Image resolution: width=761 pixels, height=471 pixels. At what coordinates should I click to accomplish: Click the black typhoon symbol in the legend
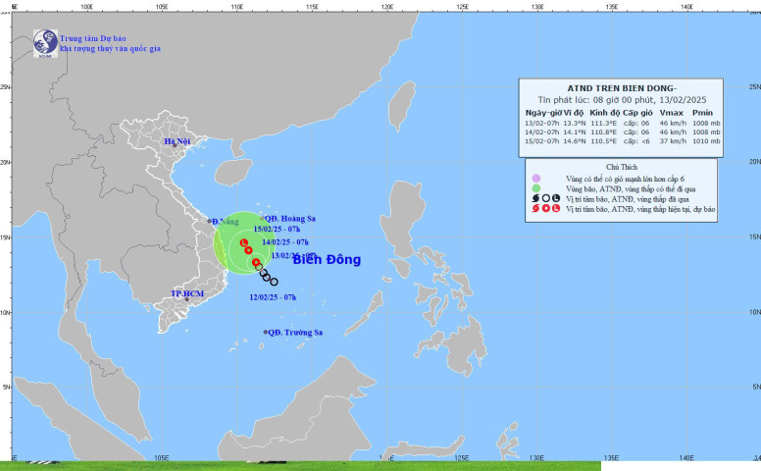(x=535, y=198)
